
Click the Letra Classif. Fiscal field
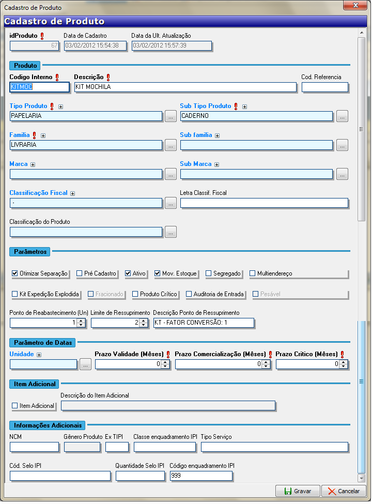click(265, 204)
